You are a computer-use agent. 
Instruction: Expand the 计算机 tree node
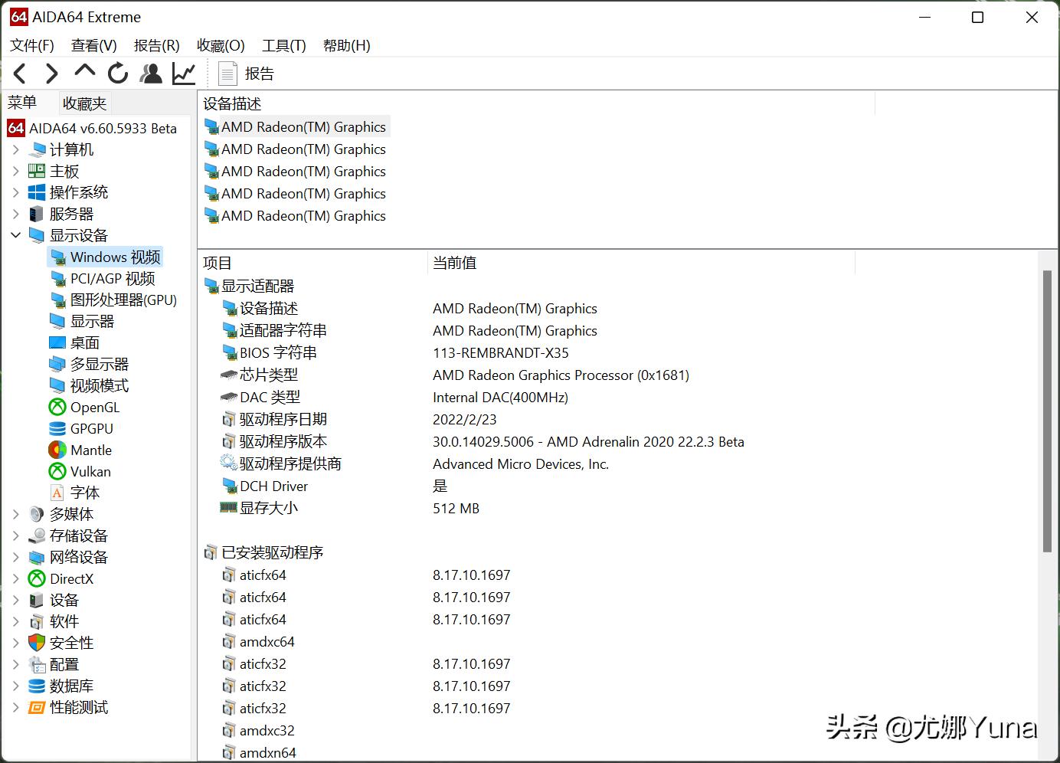click(x=16, y=149)
